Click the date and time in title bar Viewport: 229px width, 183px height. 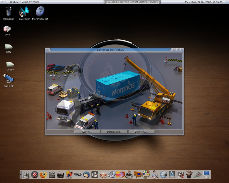tap(204, 2)
